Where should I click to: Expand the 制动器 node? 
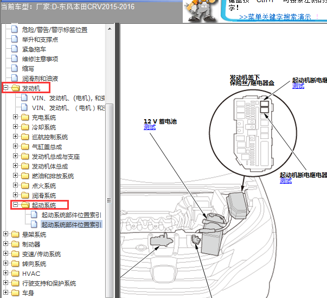tap(5, 244)
